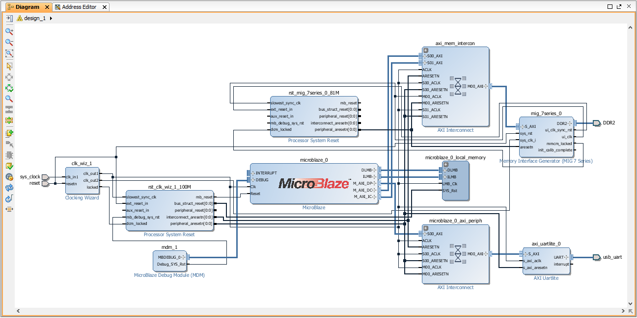
Task: Click the crossbar symbol inside axi_mem_intercon
Action: [x=458, y=86]
